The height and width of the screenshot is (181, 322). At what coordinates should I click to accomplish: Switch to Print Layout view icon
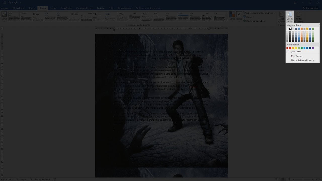(282, 179)
